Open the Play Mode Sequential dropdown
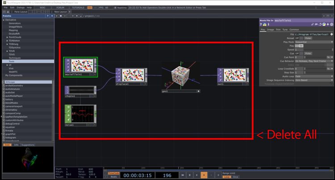335x180 pixels. pos(314,42)
